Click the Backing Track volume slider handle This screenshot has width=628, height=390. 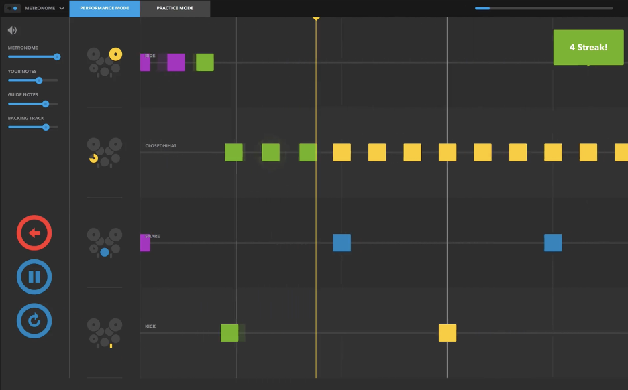pos(46,127)
